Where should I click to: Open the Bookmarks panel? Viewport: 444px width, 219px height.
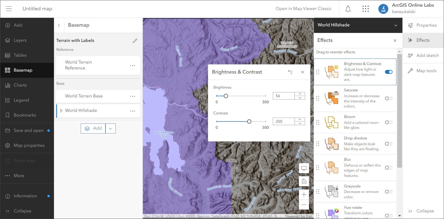coord(27,115)
